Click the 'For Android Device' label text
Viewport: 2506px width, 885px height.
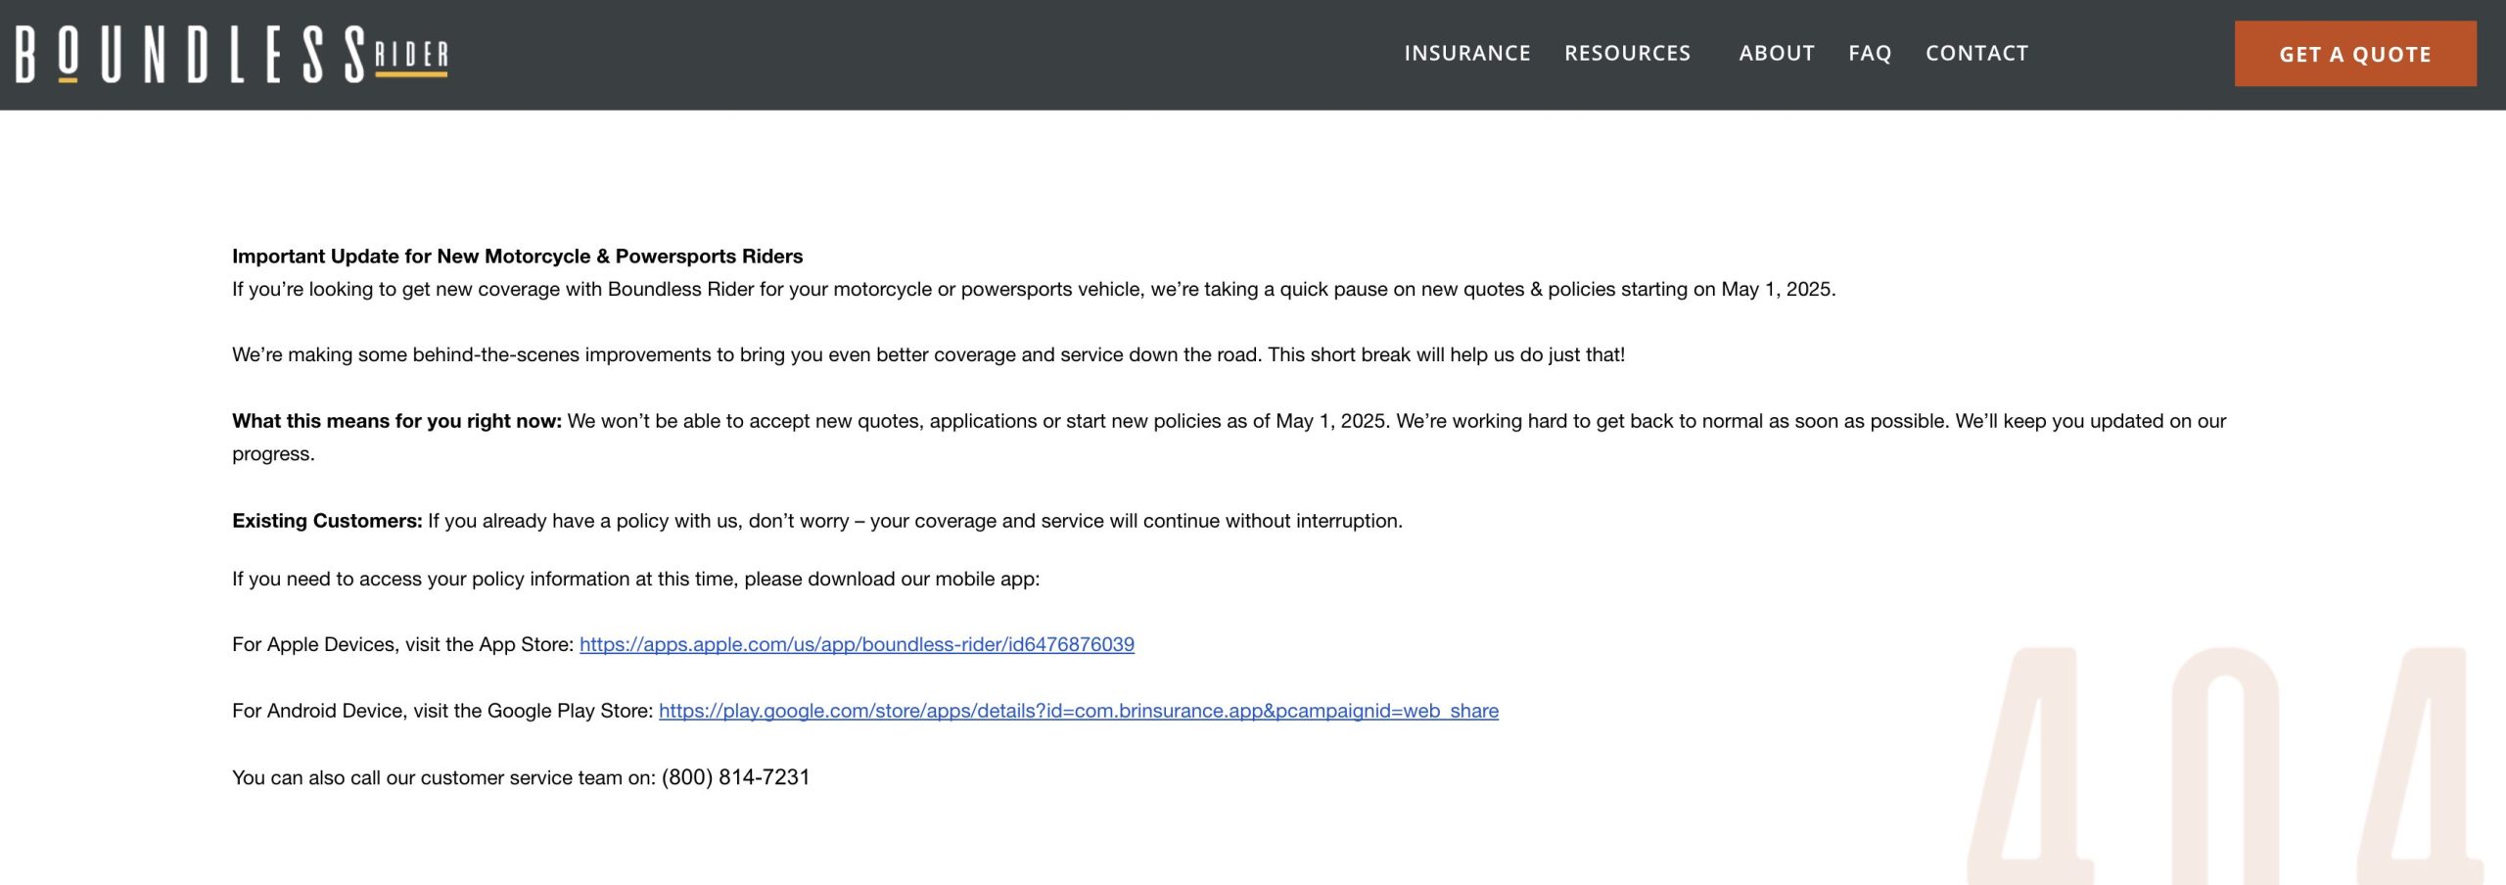[441, 711]
